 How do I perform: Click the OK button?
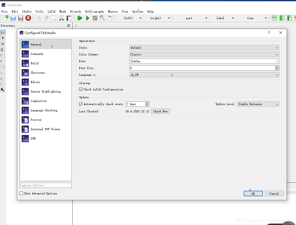[x=253, y=193]
